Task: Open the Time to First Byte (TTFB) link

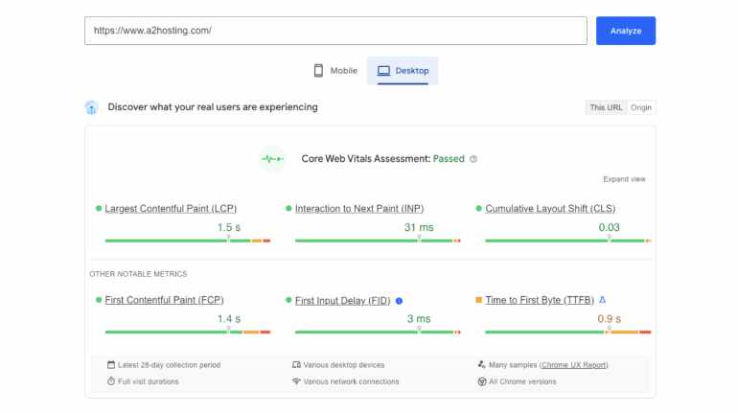Action: (x=540, y=300)
